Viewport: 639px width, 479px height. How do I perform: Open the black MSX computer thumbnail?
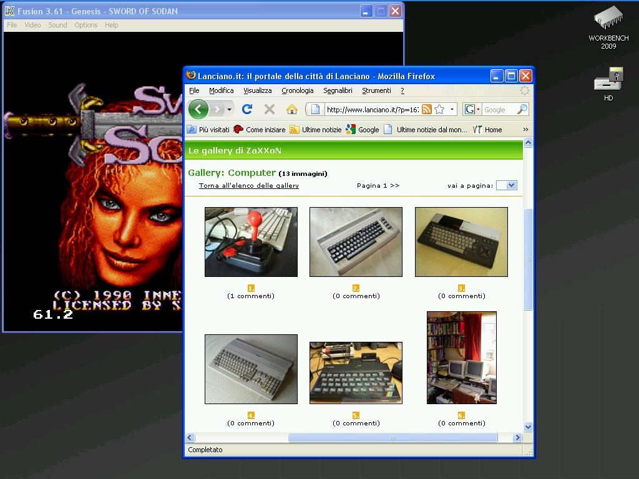tap(461, 242)
